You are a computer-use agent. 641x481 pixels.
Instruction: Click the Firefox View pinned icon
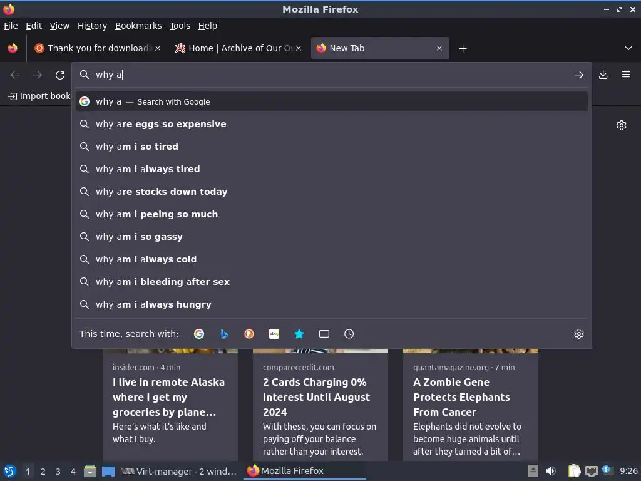point(13,48)
